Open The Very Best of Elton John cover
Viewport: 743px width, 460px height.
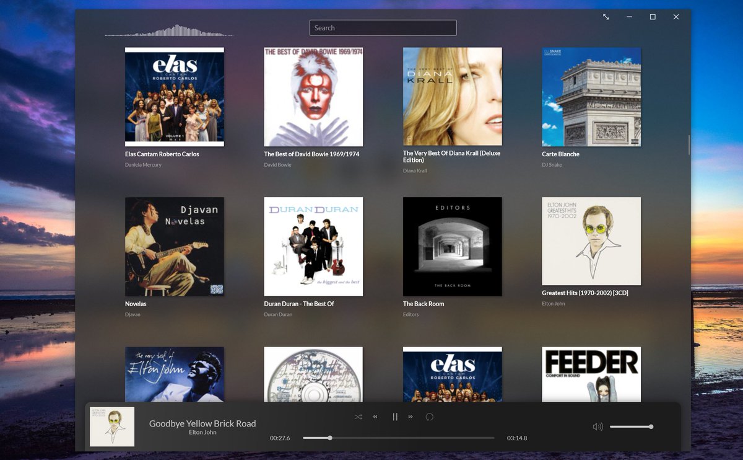coord(175,374)
